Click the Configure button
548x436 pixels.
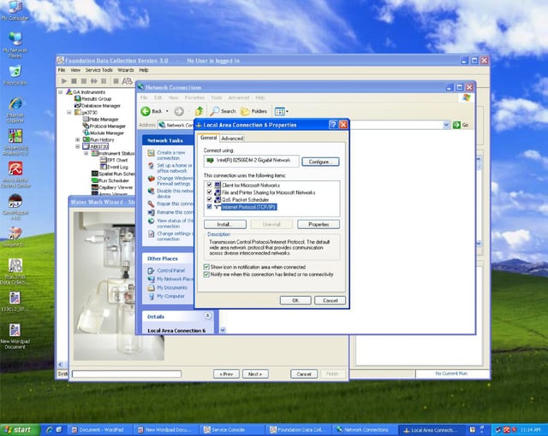320,162
